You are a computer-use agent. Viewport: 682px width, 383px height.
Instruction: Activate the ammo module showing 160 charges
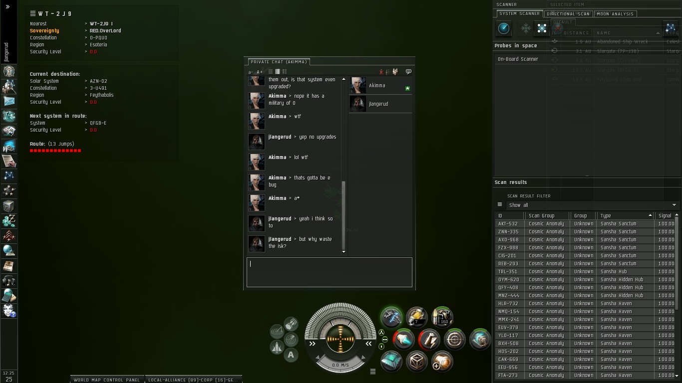click(x=442, y=316)
